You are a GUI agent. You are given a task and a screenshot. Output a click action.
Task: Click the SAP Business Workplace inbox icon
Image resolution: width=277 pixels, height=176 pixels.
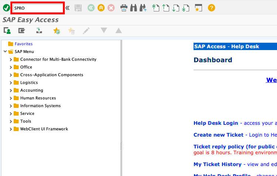tap(39, 31)
